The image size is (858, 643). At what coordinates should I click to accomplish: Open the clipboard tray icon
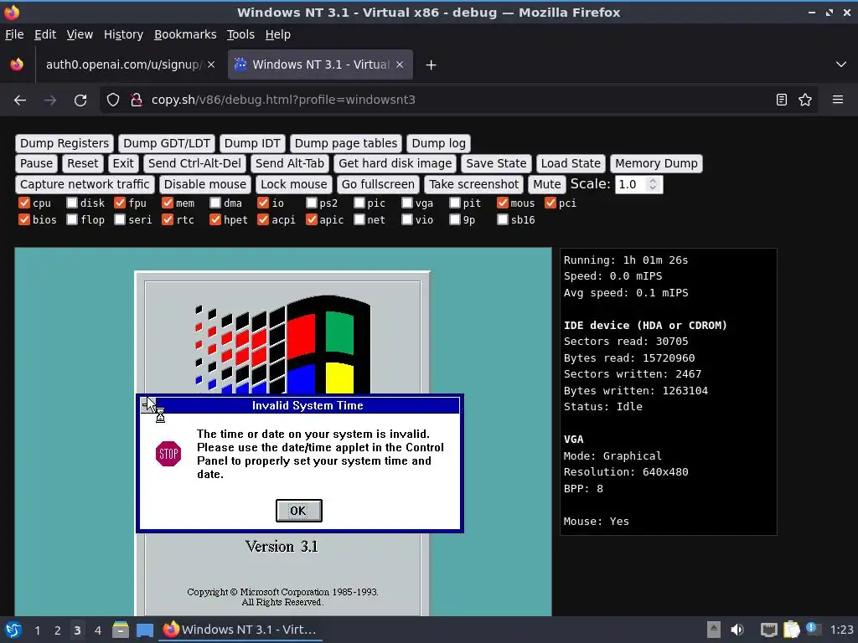[791, 630]
